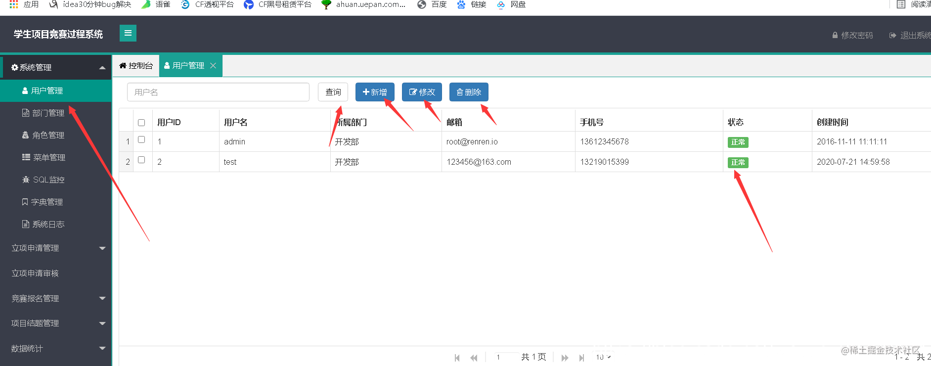Go to previous page of the table
Viewport: 931px width, 366px height.
(474, 358)
